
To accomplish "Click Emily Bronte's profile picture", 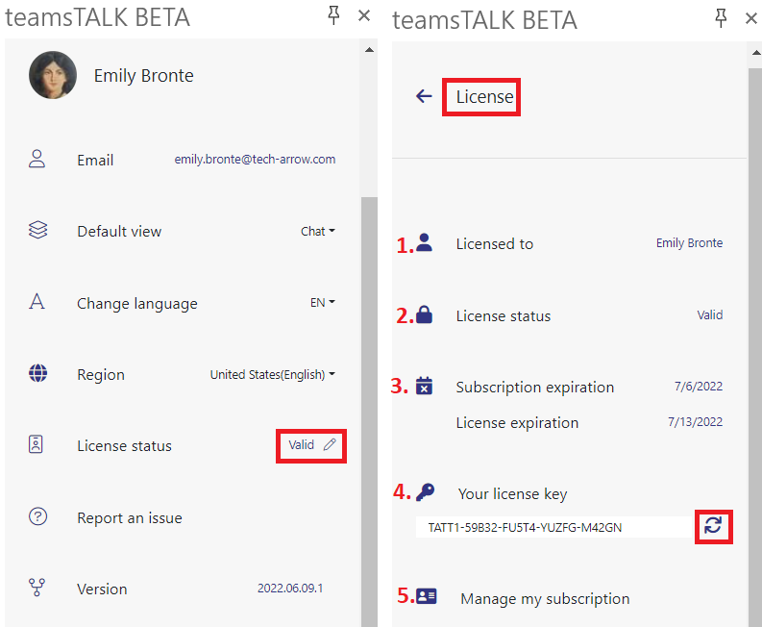I will point(53,75).
